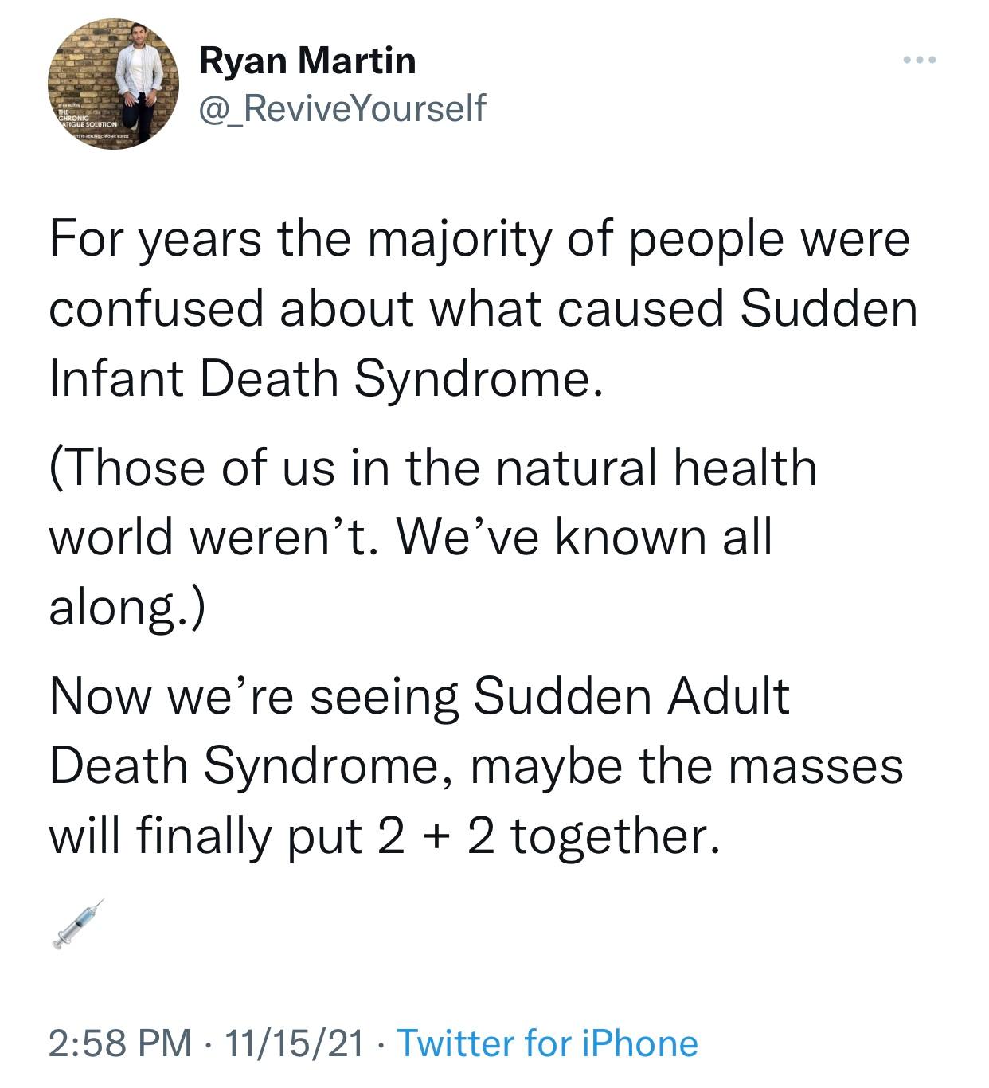The width and height of the screenshot is (989, 1088).
Task: Click the text 'world weren't.'
Action: [213, 537]
